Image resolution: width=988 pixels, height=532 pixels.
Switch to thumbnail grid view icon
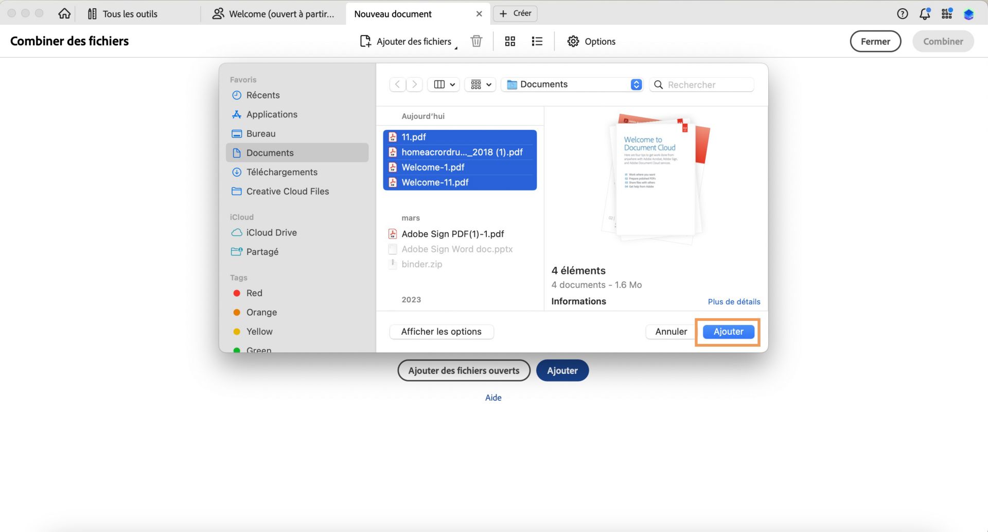[x=510, y=41]
